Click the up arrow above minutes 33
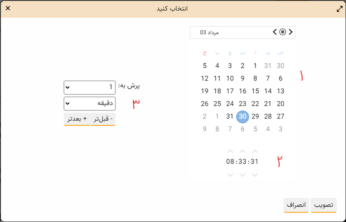The image size is (346, 222). [x=243, y=151]
